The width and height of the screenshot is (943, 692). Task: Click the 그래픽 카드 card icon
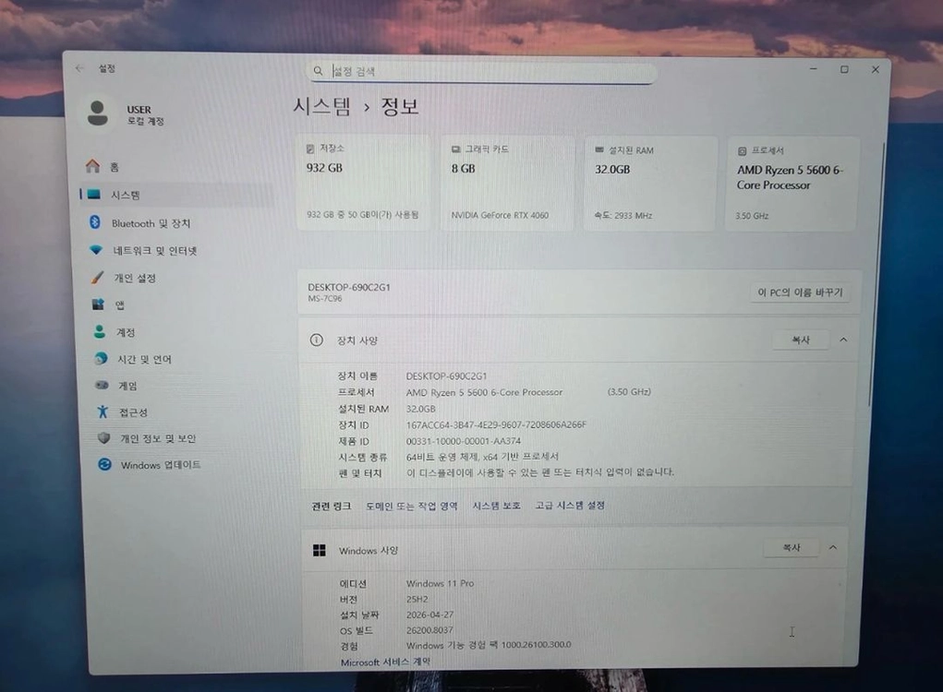click(456, 149)
